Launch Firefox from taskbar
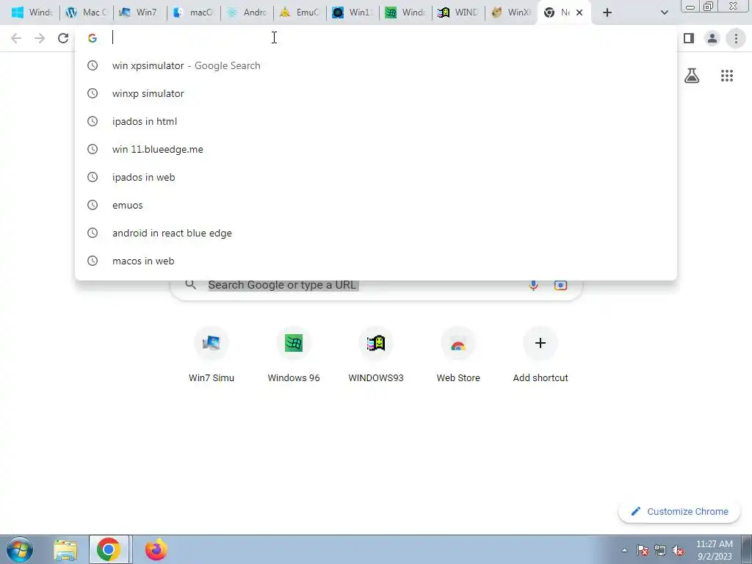 click(x=156, y=549)
